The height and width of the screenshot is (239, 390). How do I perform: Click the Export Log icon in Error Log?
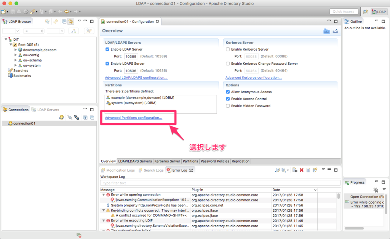(x=277, y=170)
